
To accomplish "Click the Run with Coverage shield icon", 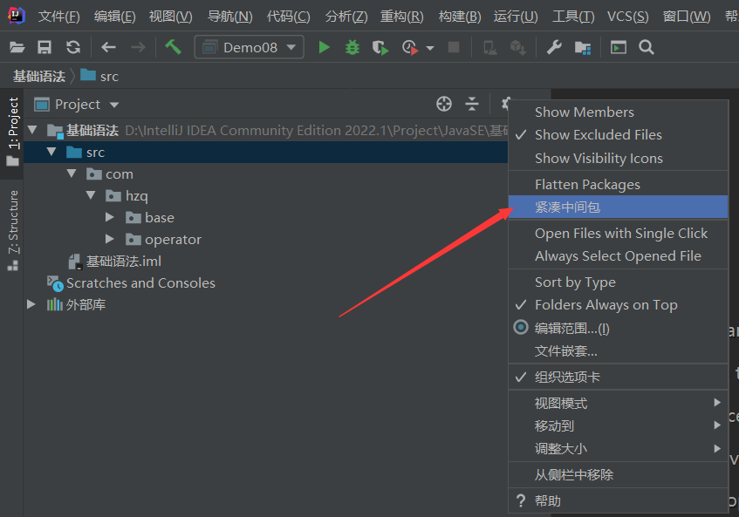I will point(380,48).
